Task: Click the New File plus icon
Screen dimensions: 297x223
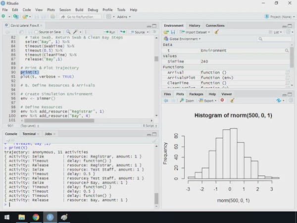Action: coord(3,16)
